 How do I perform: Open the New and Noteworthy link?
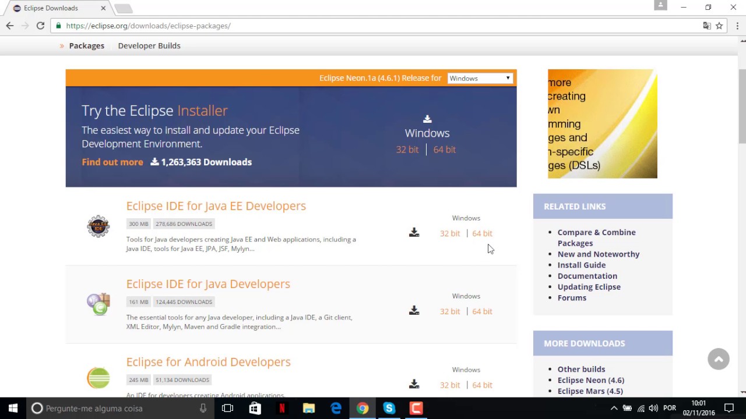599,254
